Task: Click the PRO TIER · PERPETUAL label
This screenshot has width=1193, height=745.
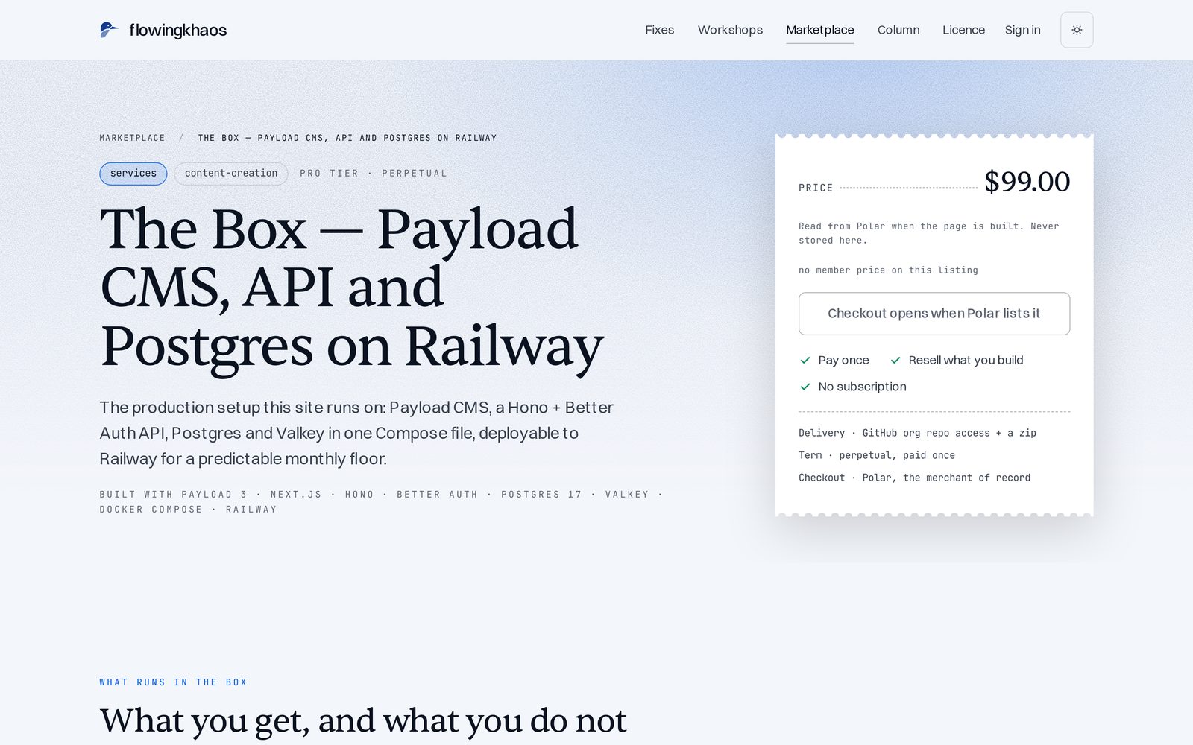Action: (374, 174)
